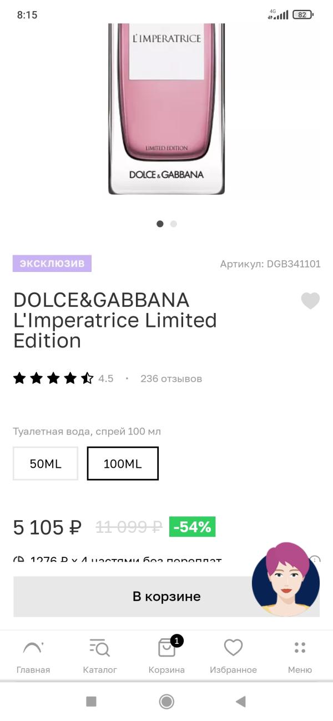
Task: Tap the -54% discount badge
Action: [x=192, y=527]
